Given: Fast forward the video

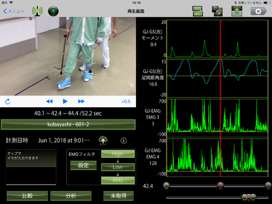Looking at the screenshot, I should [81, 101].
